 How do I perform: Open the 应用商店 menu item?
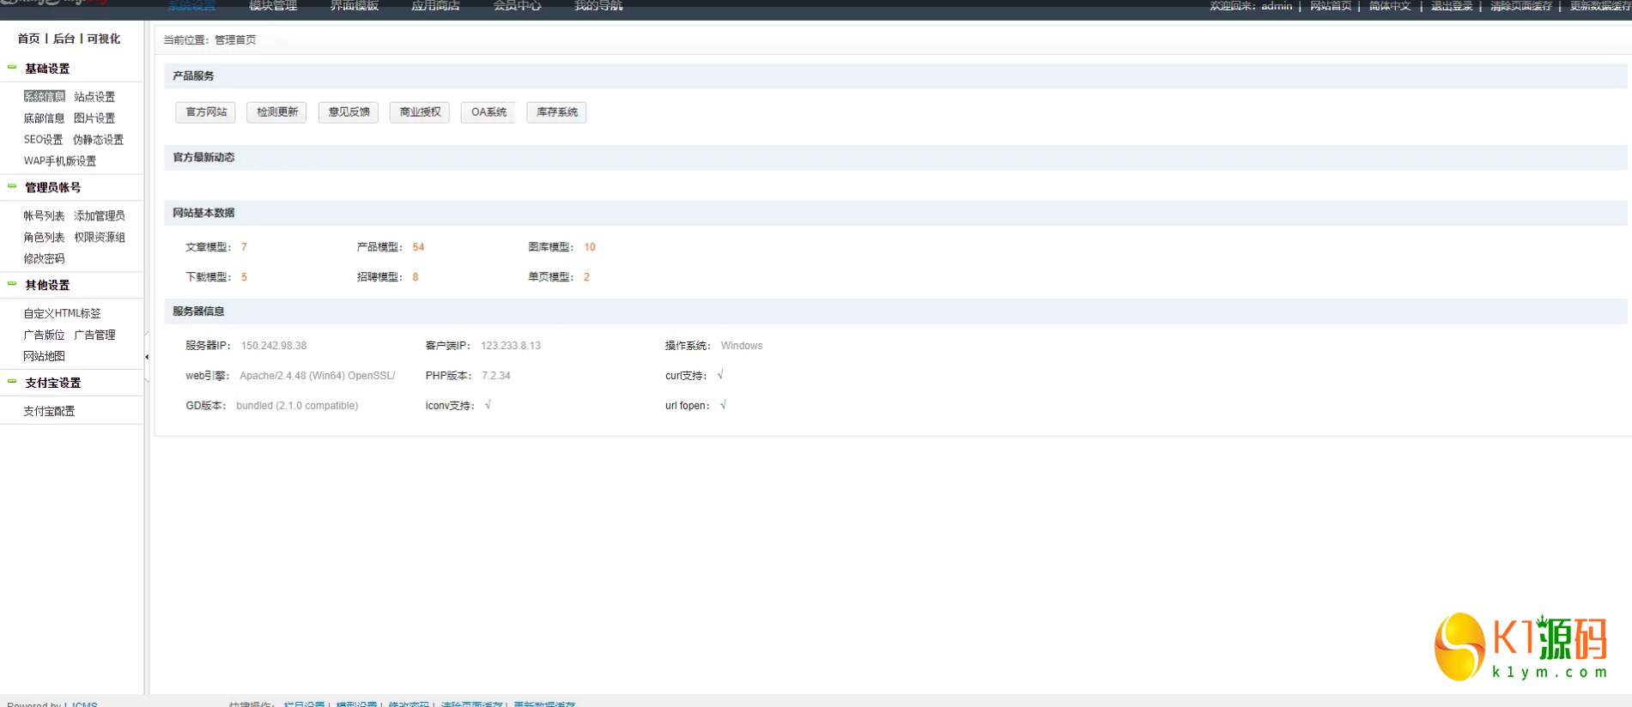coord(435,6)
